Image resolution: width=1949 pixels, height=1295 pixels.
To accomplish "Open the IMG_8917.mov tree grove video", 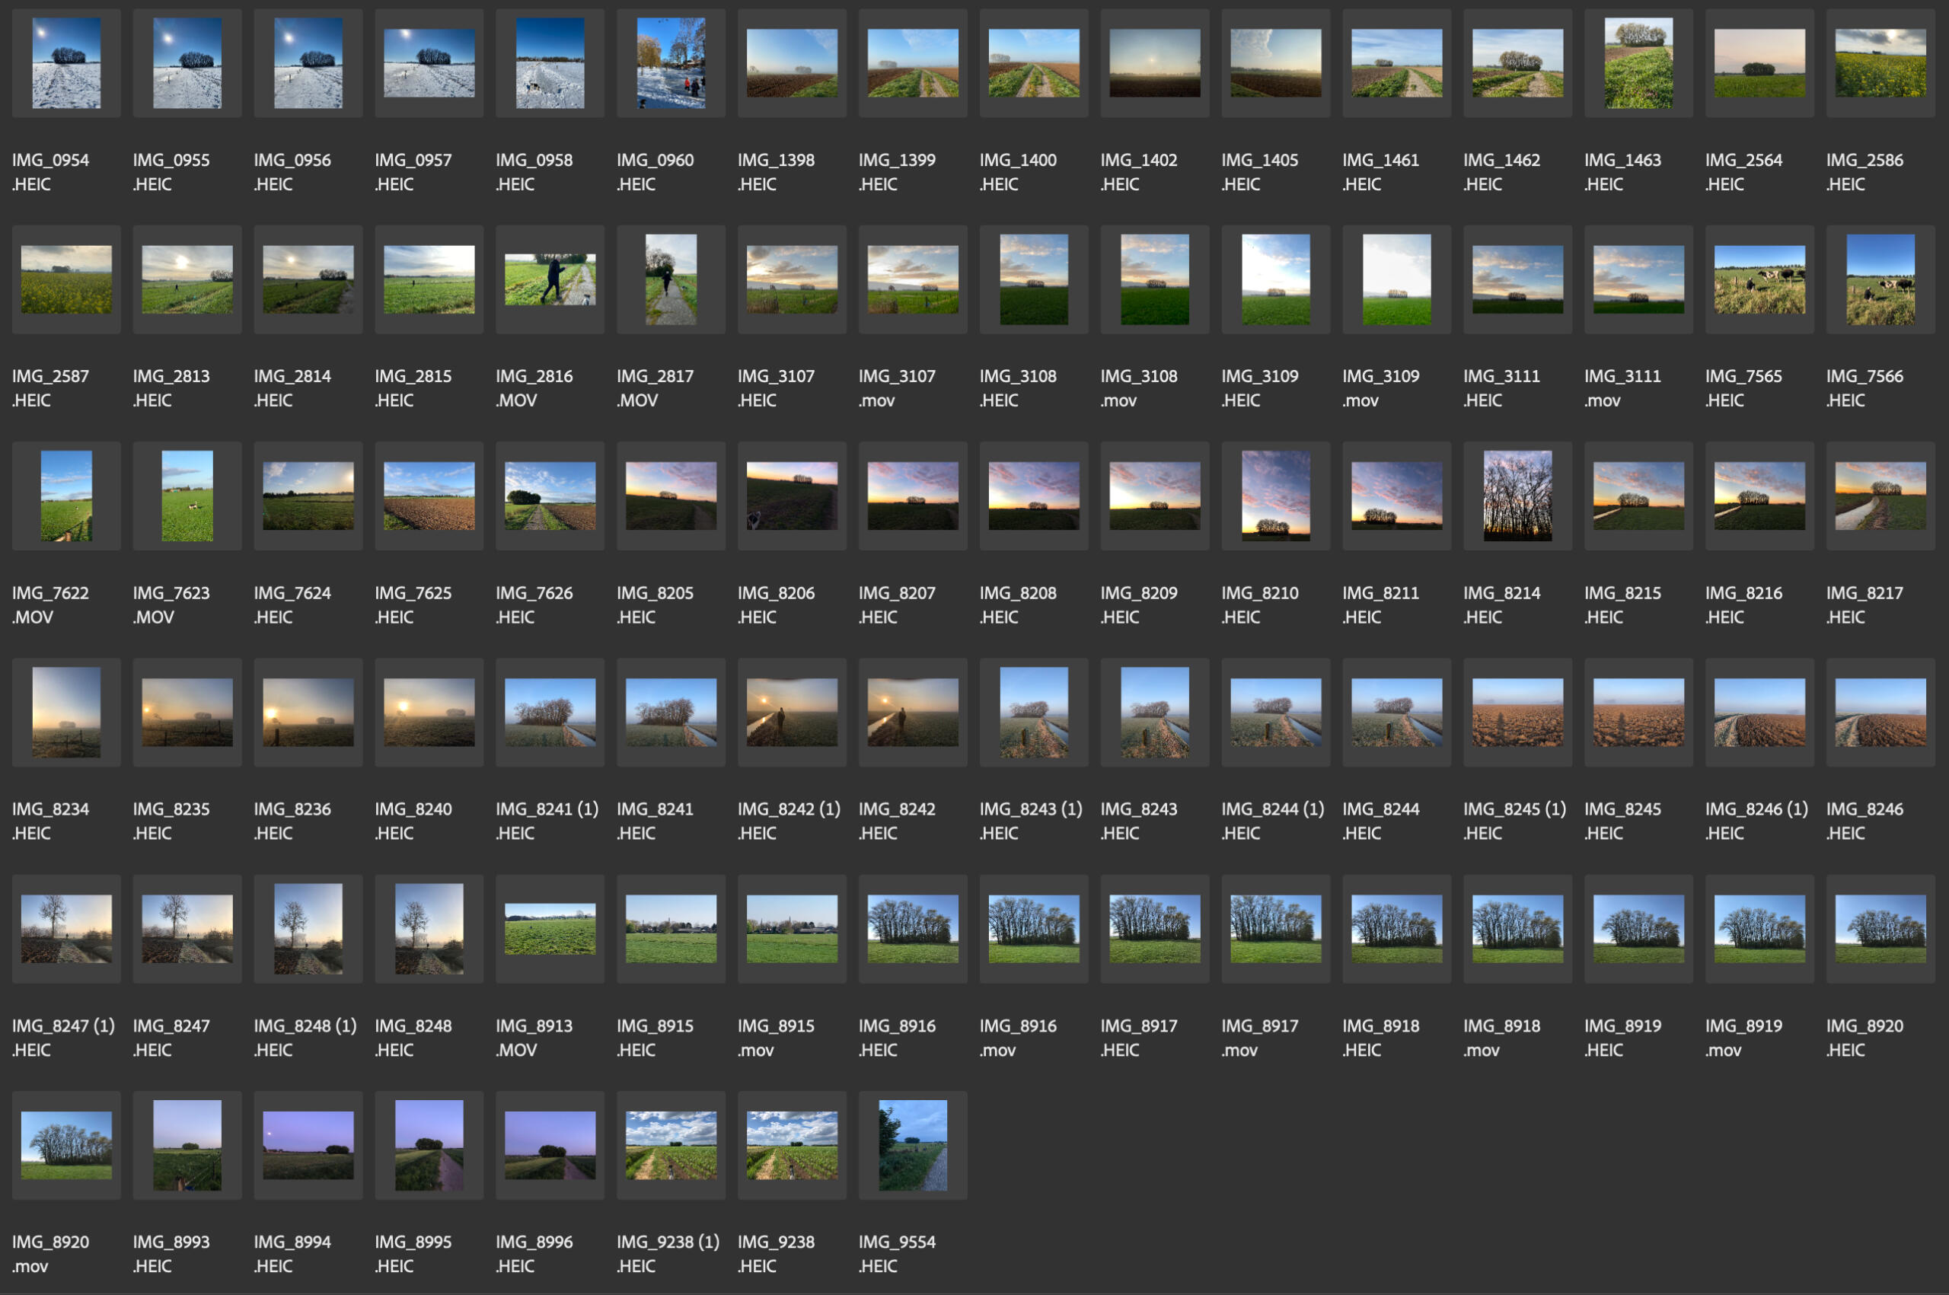I will pos(1275,928).
